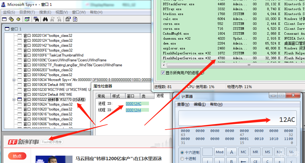The image size is (305, 163).
Task: Select the 十六进制 radio button in Calculator
Action: tap(182, 153)
